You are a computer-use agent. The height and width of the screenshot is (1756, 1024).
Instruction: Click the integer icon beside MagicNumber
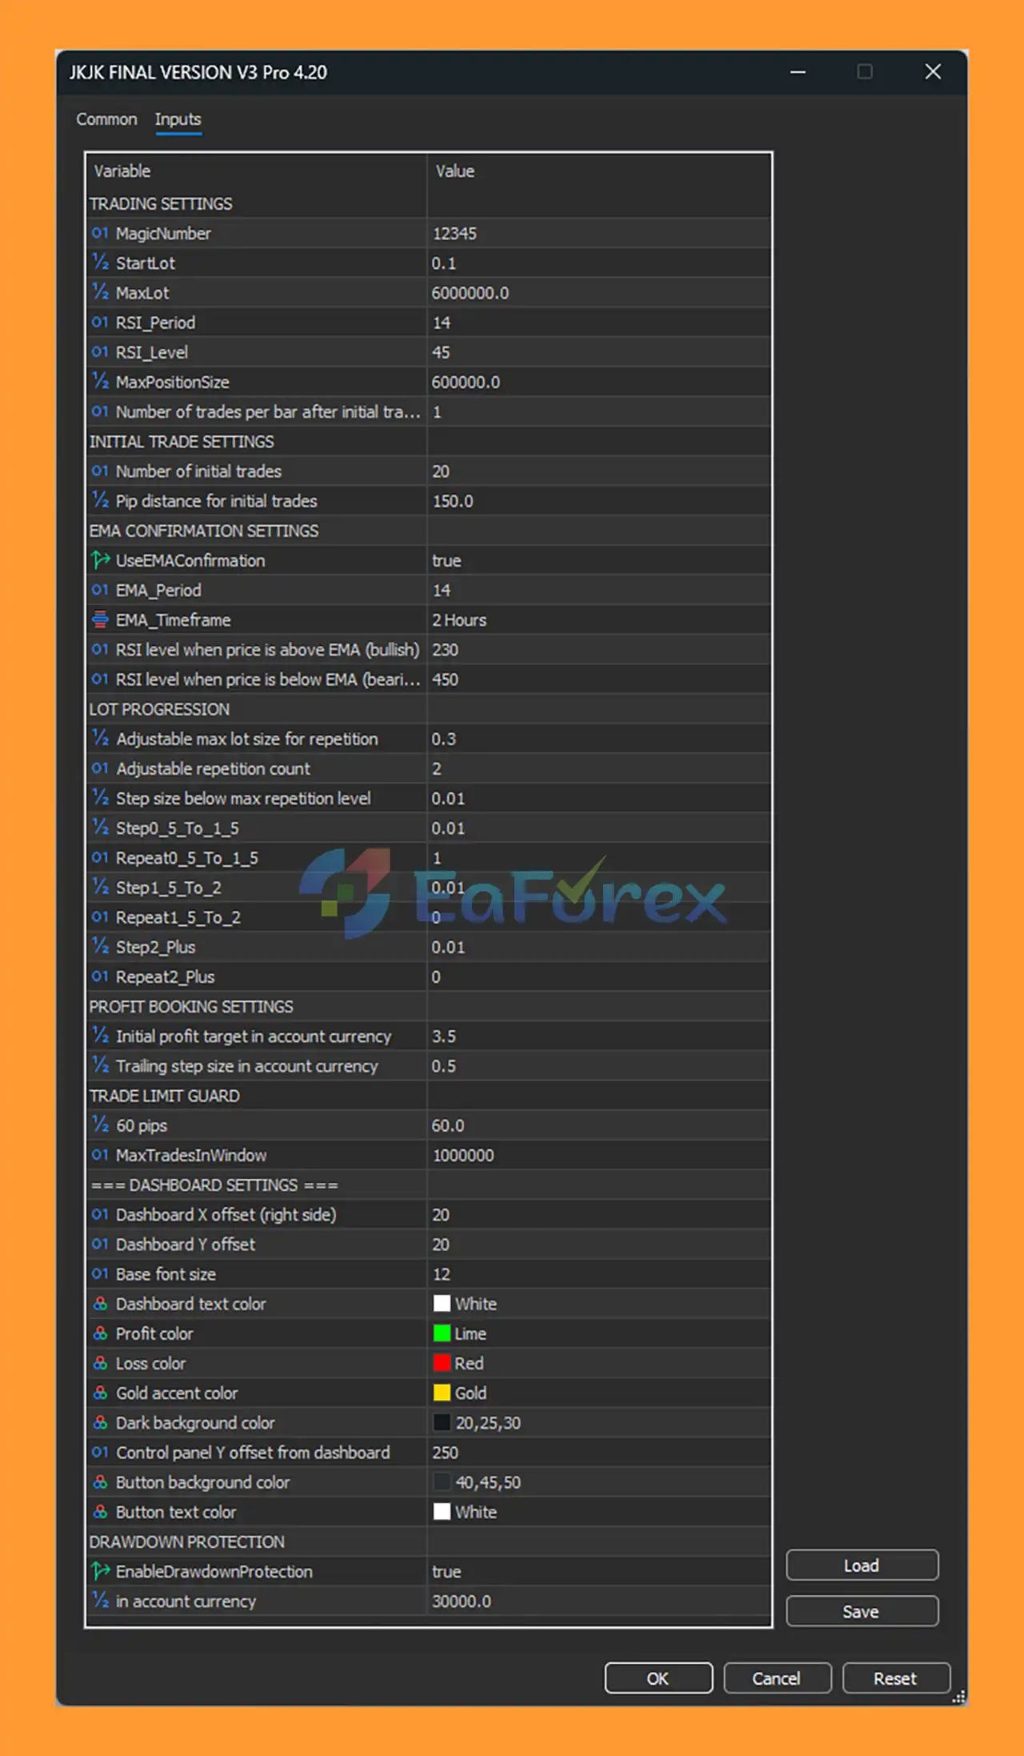(x=100, y=233)
